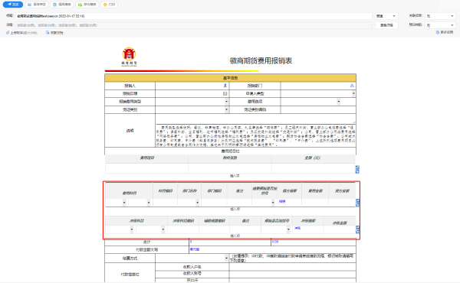This screenshot has width=460, height=283.
Task: Click the 关联文档 associate-document link
Action: coord(54,33)
